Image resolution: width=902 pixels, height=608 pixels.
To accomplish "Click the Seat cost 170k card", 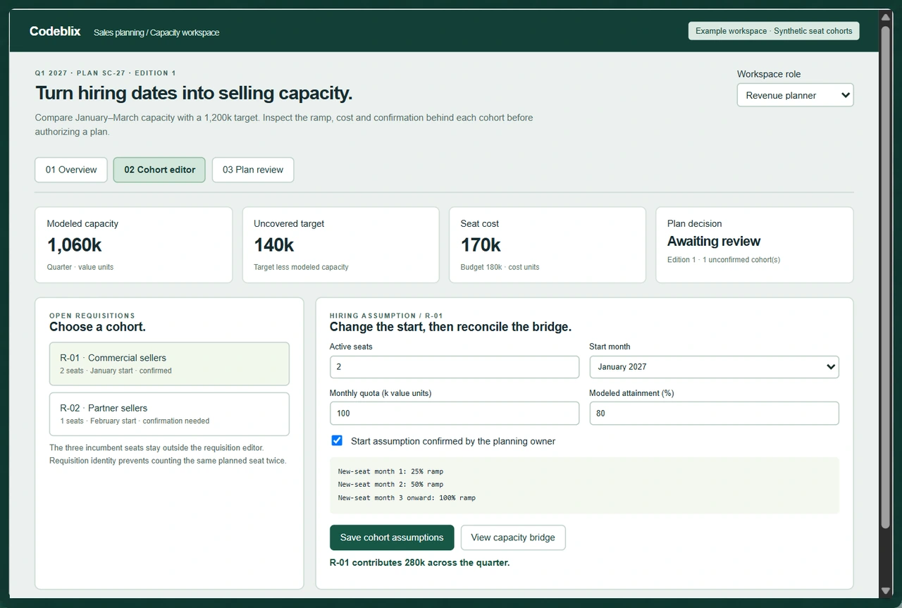I will pyautogui.click(x=548, y=244).
